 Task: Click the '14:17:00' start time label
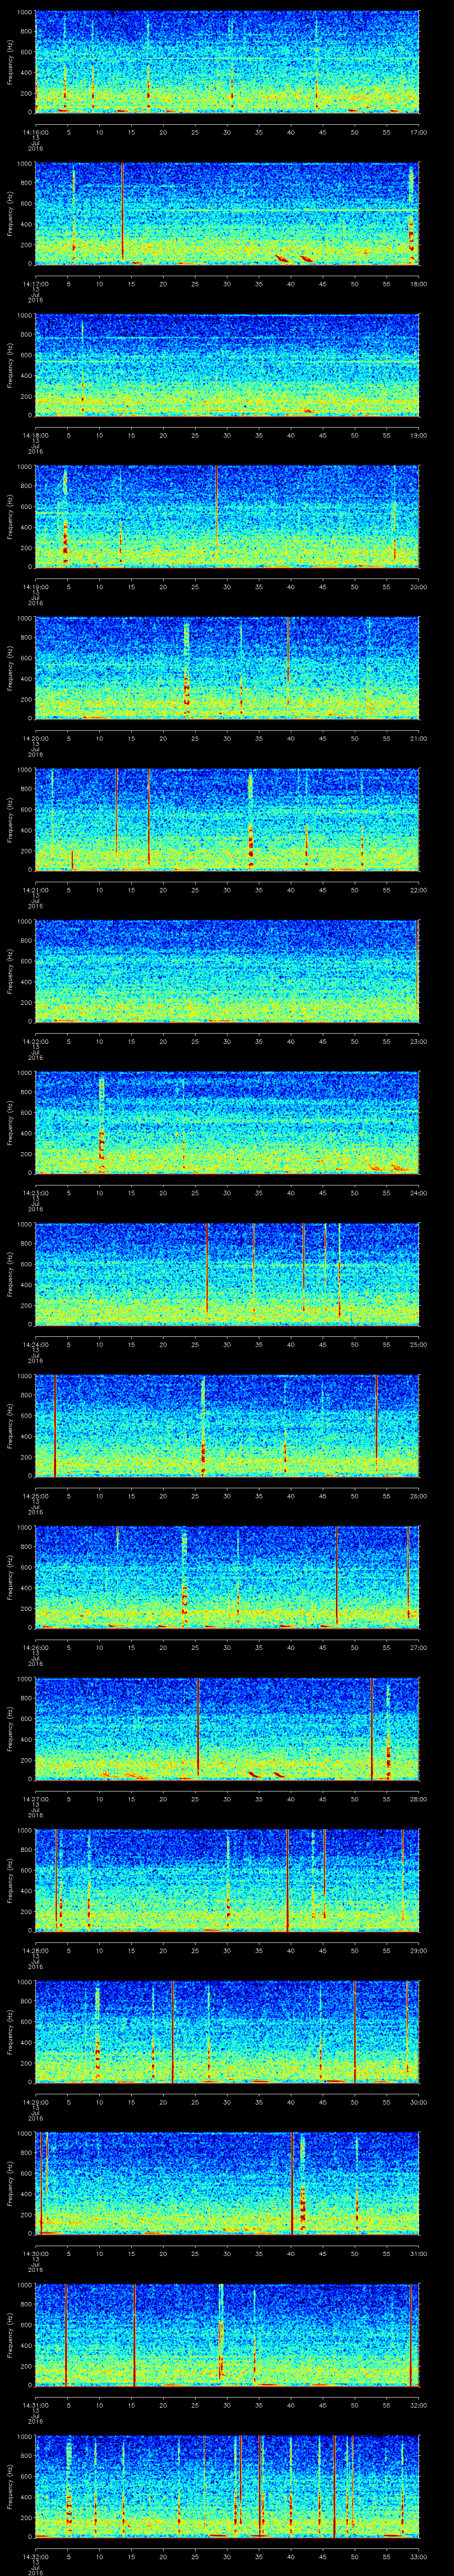click(x=36, y=284)
